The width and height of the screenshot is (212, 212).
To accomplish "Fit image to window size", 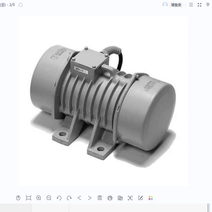I will pyautogui.click(x=29, y=198).
